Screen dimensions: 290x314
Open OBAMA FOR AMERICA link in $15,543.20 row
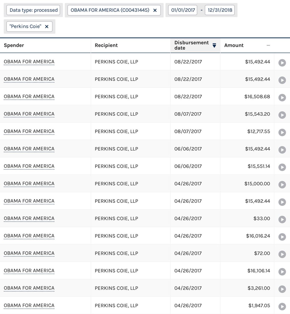[x=29, y=114]
